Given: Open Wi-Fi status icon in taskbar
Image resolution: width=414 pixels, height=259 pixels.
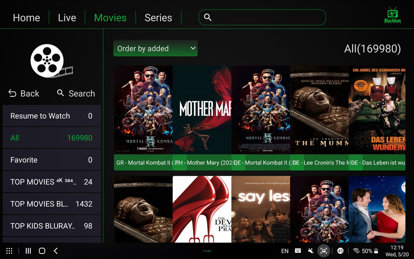Looking at the screenshot, I should pos(356,251).
